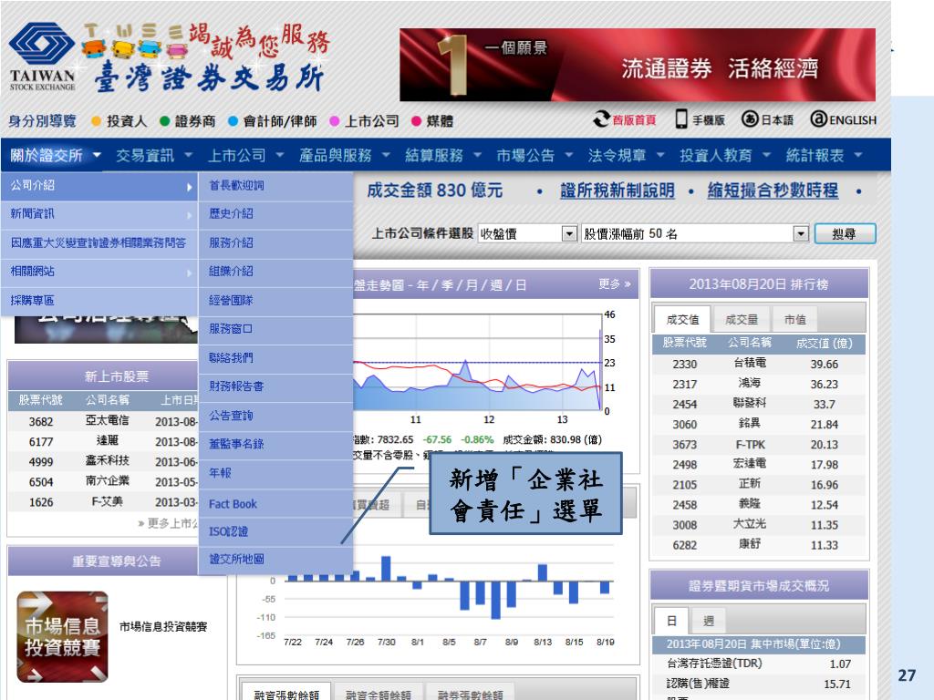934x700 pixels.
Task: Click 台灣存託憑證(TDR) row
Action: [759, 664]
